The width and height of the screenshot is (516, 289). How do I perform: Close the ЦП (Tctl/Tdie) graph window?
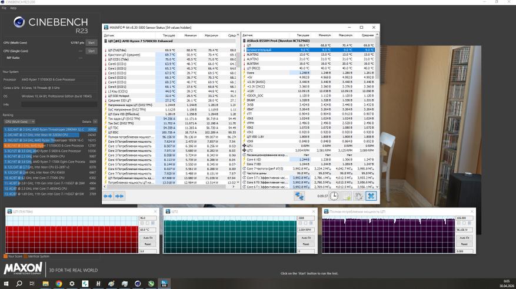(x=155, y=211)
